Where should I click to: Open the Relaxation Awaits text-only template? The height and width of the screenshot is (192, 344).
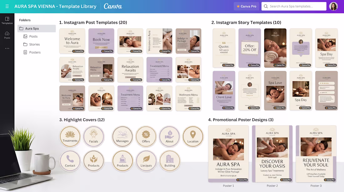point(130,69)
